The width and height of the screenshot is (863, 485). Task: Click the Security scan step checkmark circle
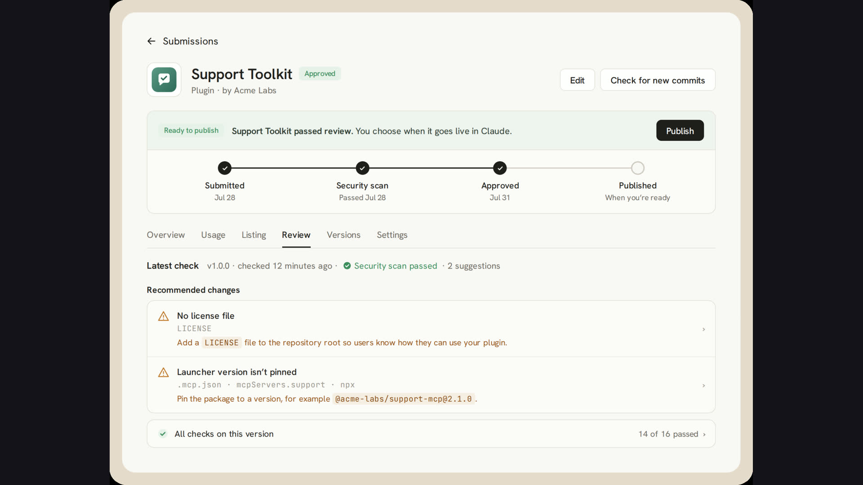(362, 168)
